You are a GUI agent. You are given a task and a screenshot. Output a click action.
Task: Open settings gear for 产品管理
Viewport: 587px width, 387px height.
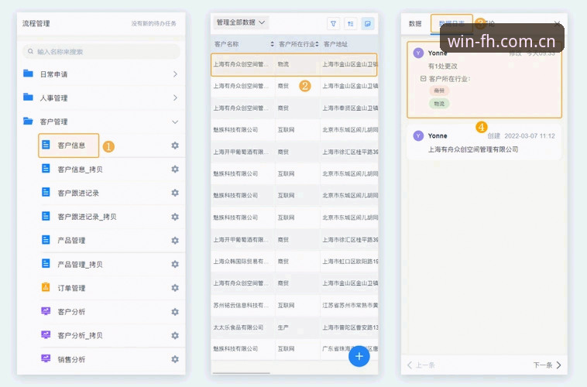tap(175, 240)
